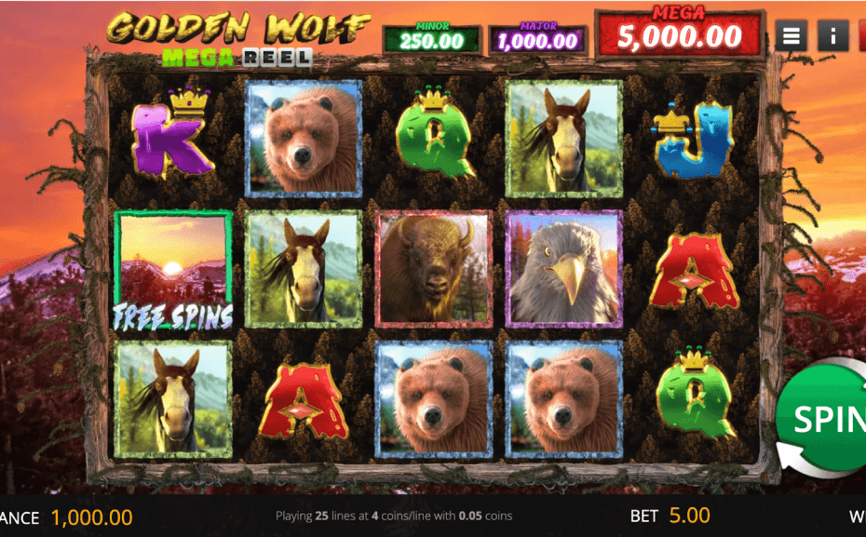Image resolution: width=866 pixels, height=537 pixels.
Task: Click the BET 5.00 amount
Action: tap(689, 516)
